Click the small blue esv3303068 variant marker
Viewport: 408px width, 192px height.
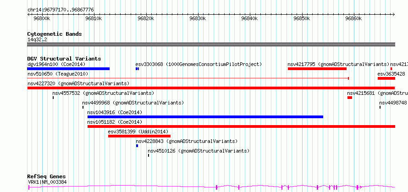[x=138, y=69]
